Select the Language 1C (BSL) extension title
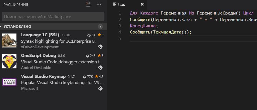This screenshot has width=257, height=110. coord(40,35)
